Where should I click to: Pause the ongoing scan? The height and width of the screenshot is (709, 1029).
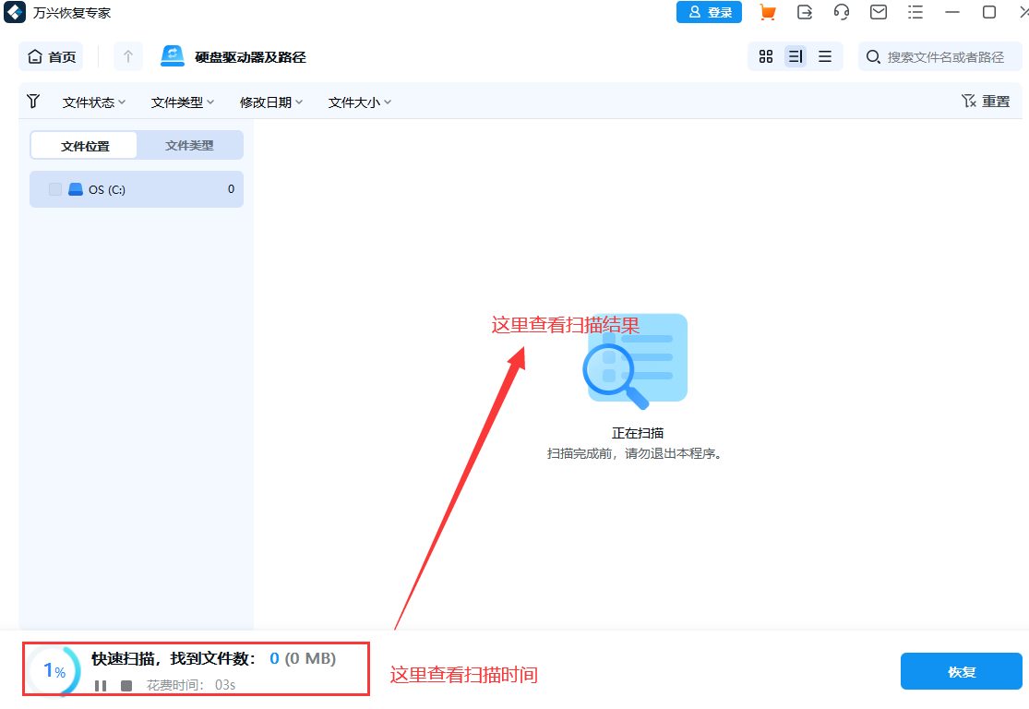[100, 685]
